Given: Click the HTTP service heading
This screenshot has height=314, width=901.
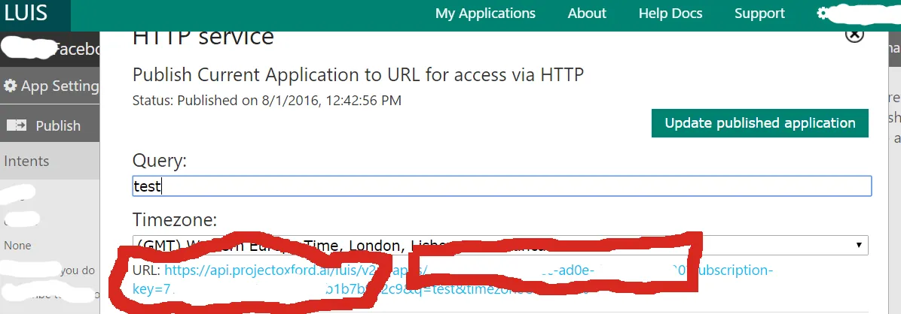Looking at the screenshot, I should tap(203, 38).
